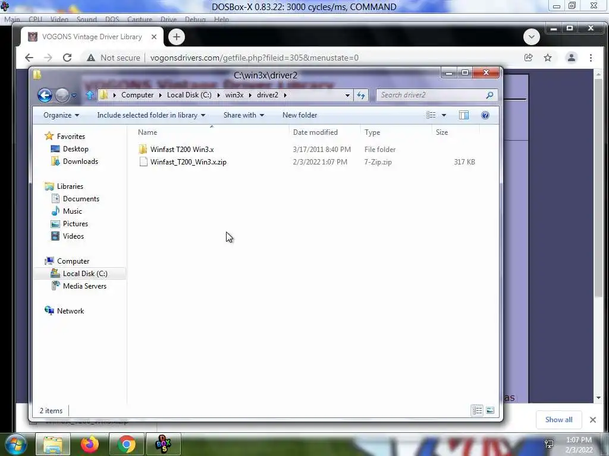Open Chrome tab search dropdown
609x456 pixels.
[531, 37]
